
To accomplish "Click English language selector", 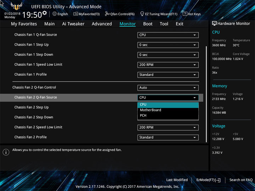I will [60, 14].
